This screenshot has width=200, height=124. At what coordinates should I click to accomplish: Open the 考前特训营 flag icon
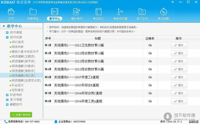coord(120,12)
